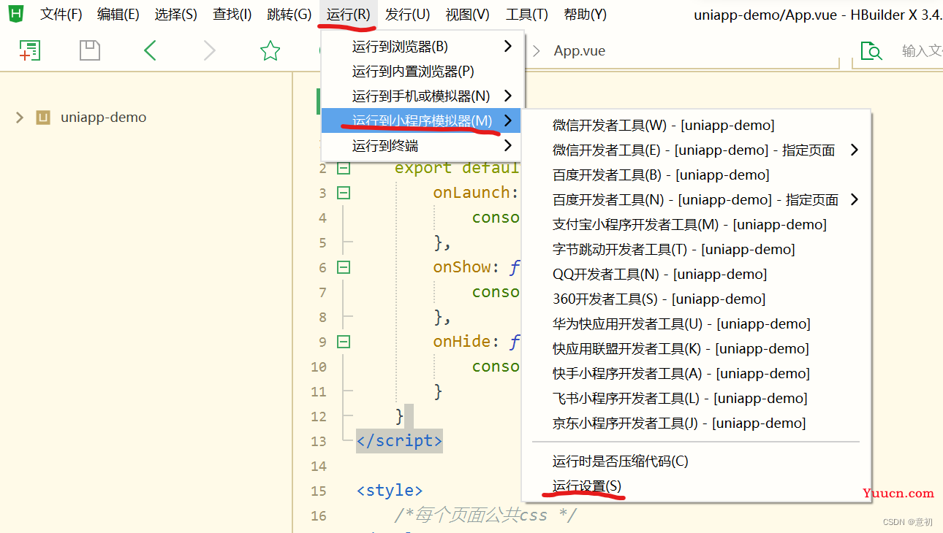The width and height of the screenshot is (943, 533).
Task: Open the 工具(T) menu
Action: tap(527, 15)
